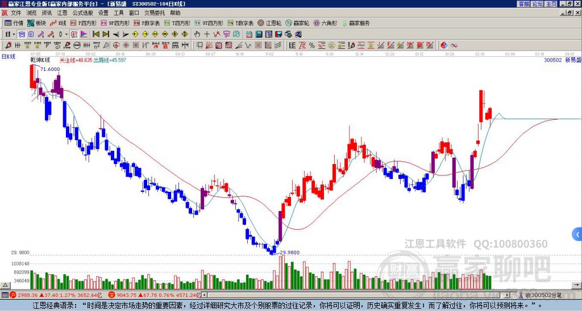Open the 设置 menu
582x311 pixels.
point(103,13)
